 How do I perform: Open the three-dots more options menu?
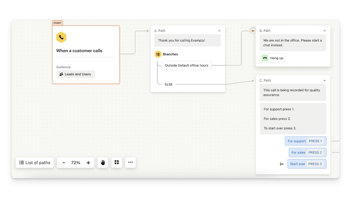pyautogui.click(x=131, y=163)
